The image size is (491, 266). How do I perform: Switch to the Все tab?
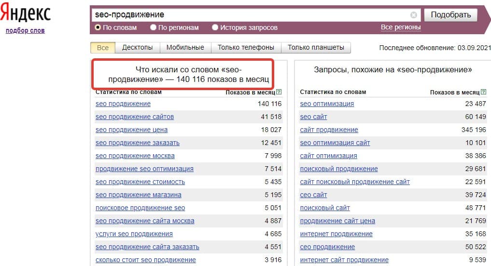point(103,48)
